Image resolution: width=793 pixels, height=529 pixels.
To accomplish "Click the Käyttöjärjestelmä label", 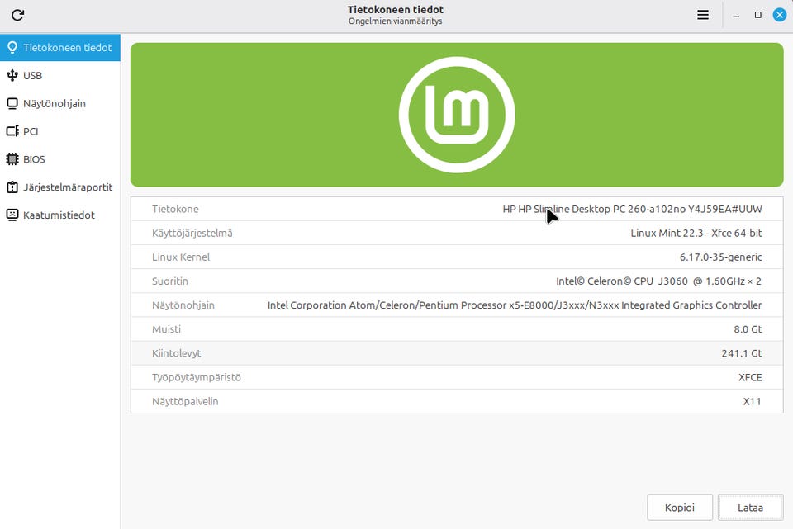I will (x=192, y=233).
